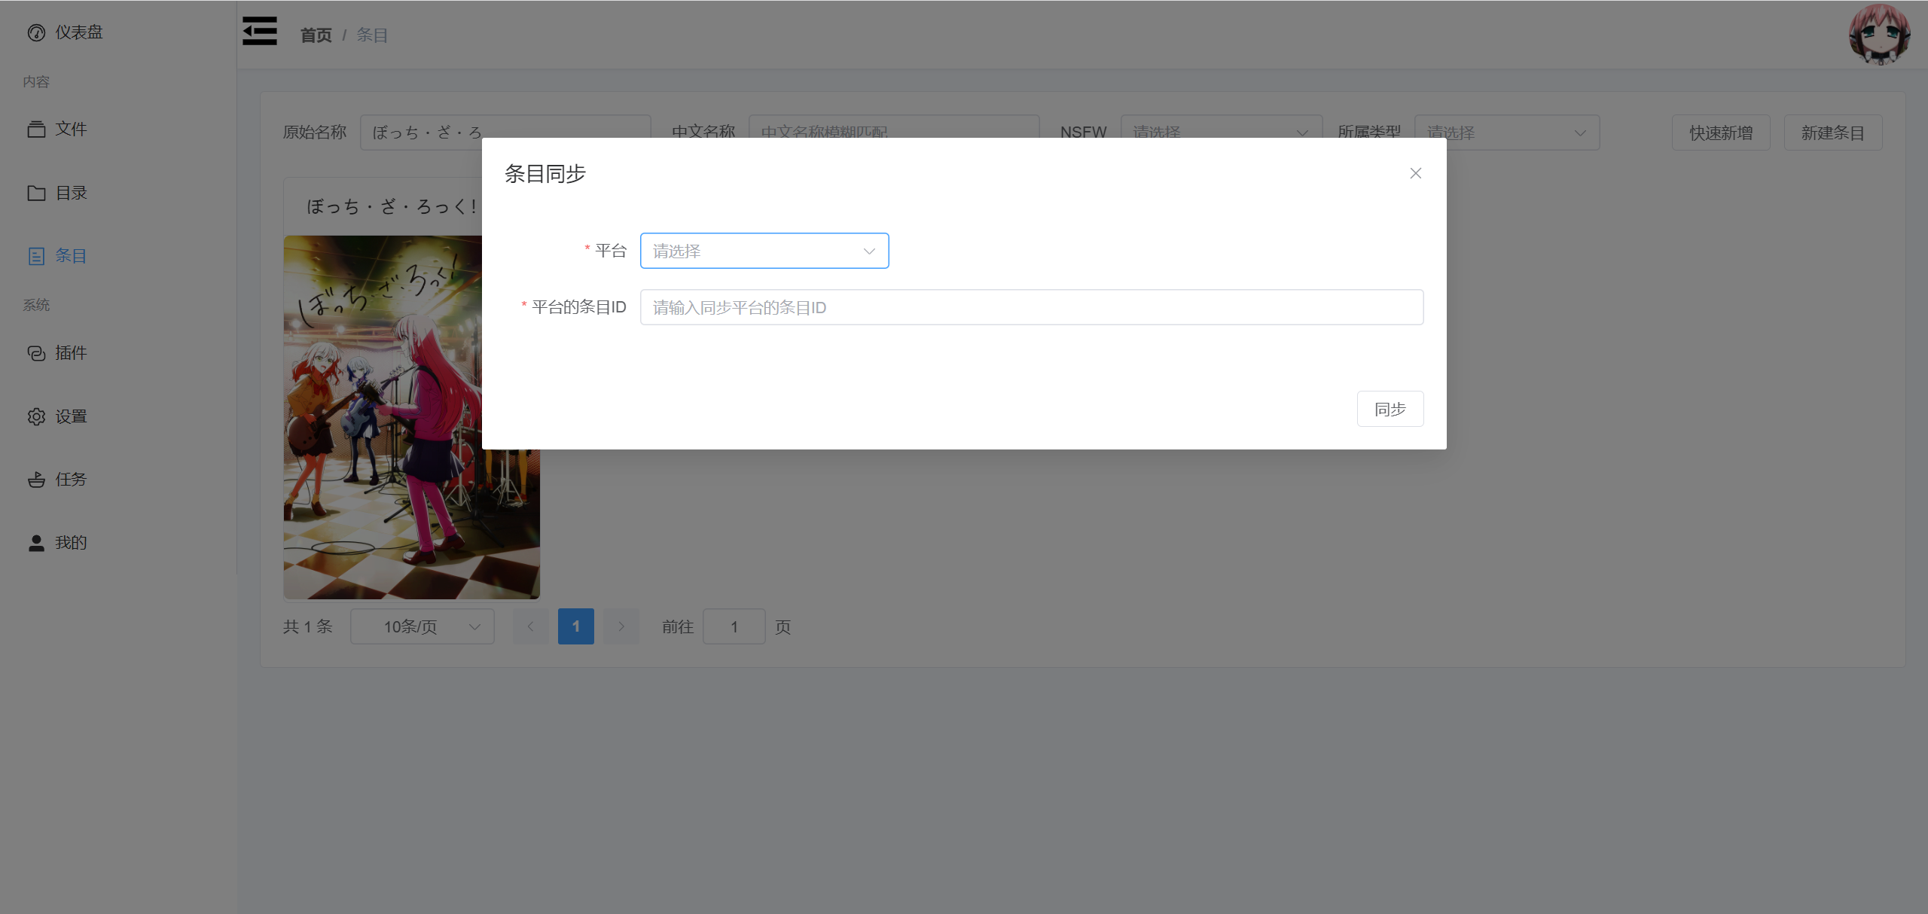This screenshot has height=914, width=1928.
Task: Click the 目录 folder icon
Action: (x=36, y=193)
